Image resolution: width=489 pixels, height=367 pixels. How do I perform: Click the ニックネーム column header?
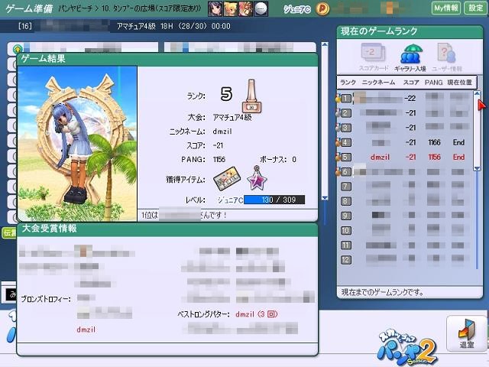point(378,83)
